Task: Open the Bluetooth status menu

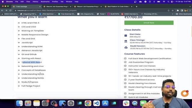Action: click(x=154, y=2)
